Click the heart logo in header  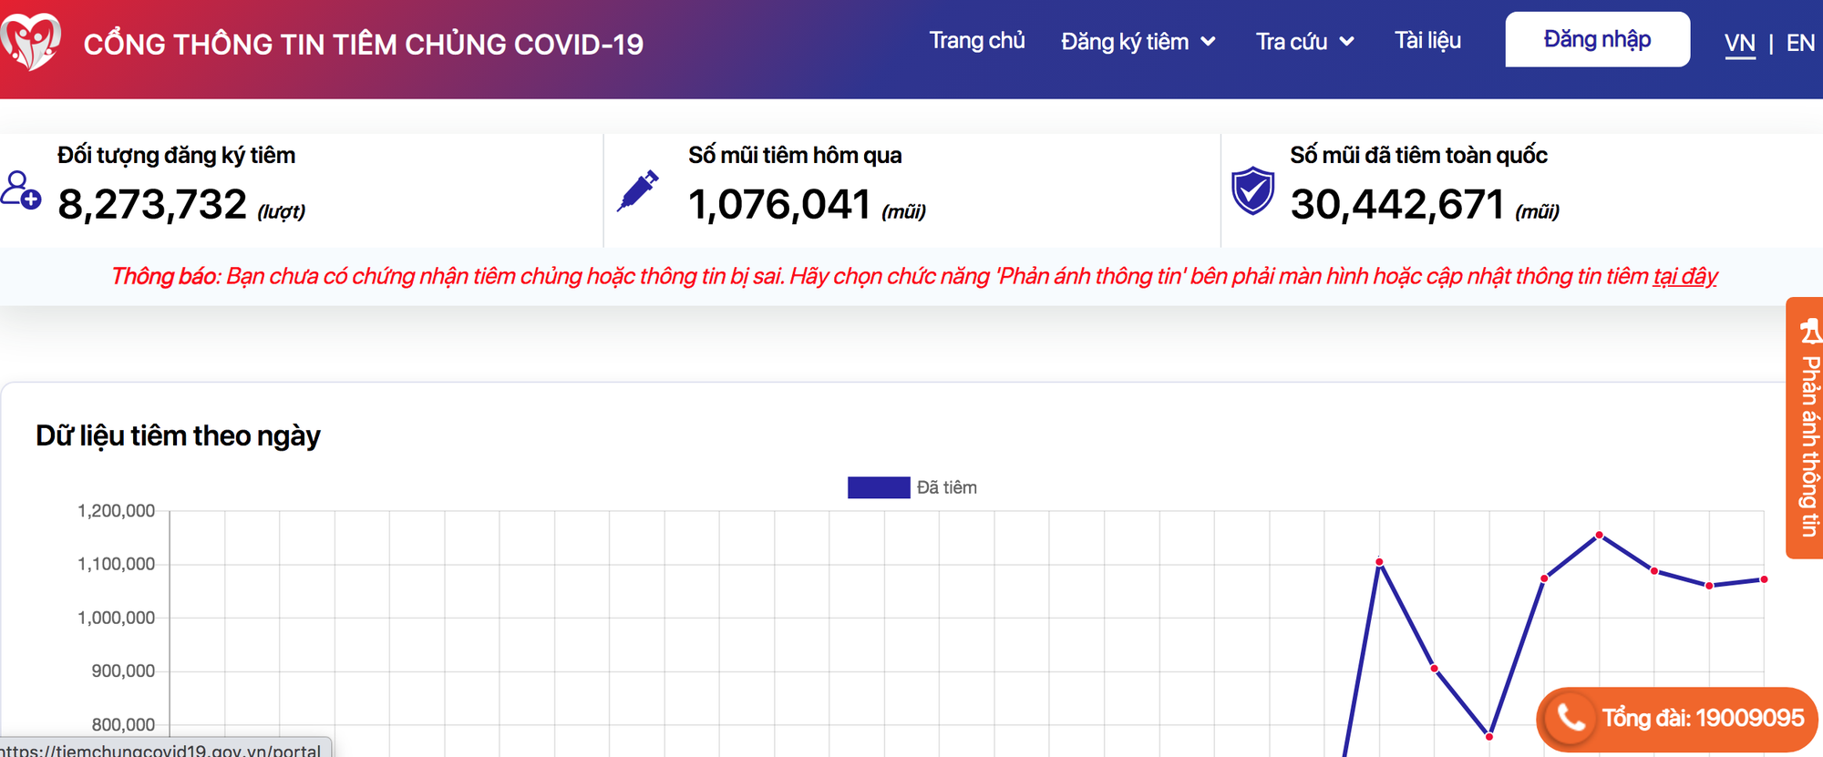click(x=31, y=42)
